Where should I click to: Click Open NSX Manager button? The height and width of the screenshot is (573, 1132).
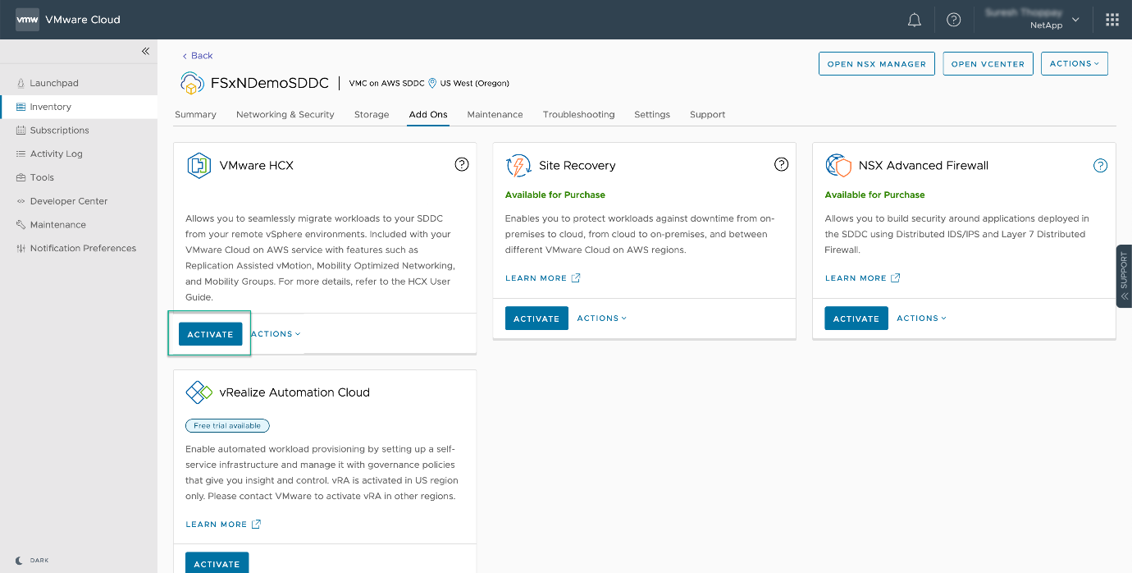876,64
